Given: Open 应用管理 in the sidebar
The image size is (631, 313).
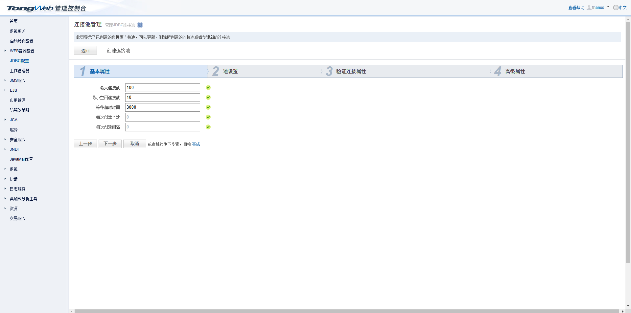Looking at the screenshot, I should point(18,100).
